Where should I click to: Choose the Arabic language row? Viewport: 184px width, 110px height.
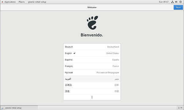(x=92, y=79)
